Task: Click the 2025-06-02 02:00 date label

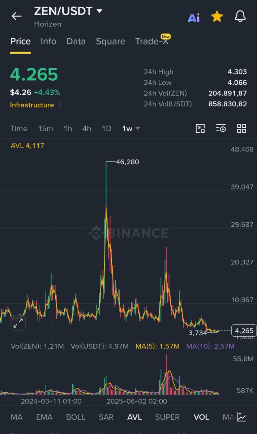Action: click(137, 401)
